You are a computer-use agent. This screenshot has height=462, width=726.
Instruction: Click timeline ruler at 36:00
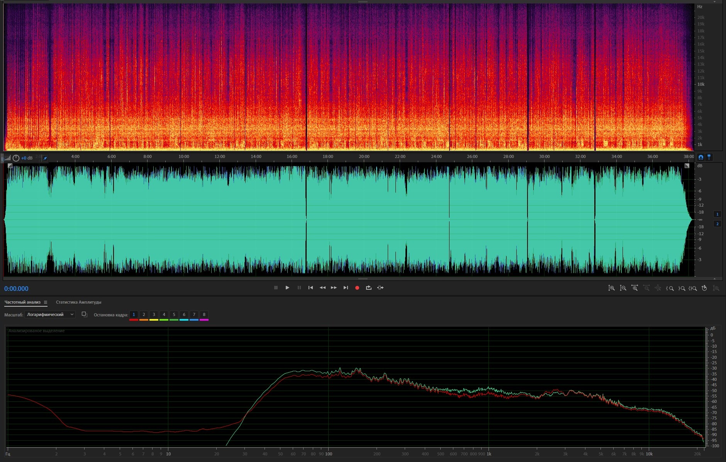[x=653, y=156]
